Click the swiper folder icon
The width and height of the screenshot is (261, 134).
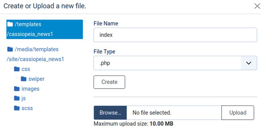24,79
